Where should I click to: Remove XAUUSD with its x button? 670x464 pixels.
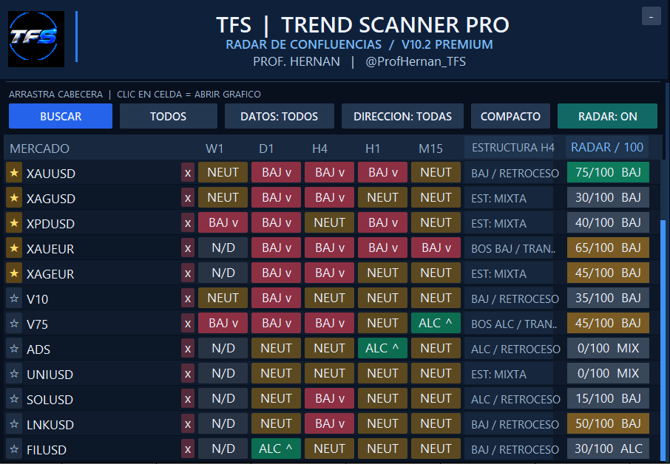(x=188, y=172)
